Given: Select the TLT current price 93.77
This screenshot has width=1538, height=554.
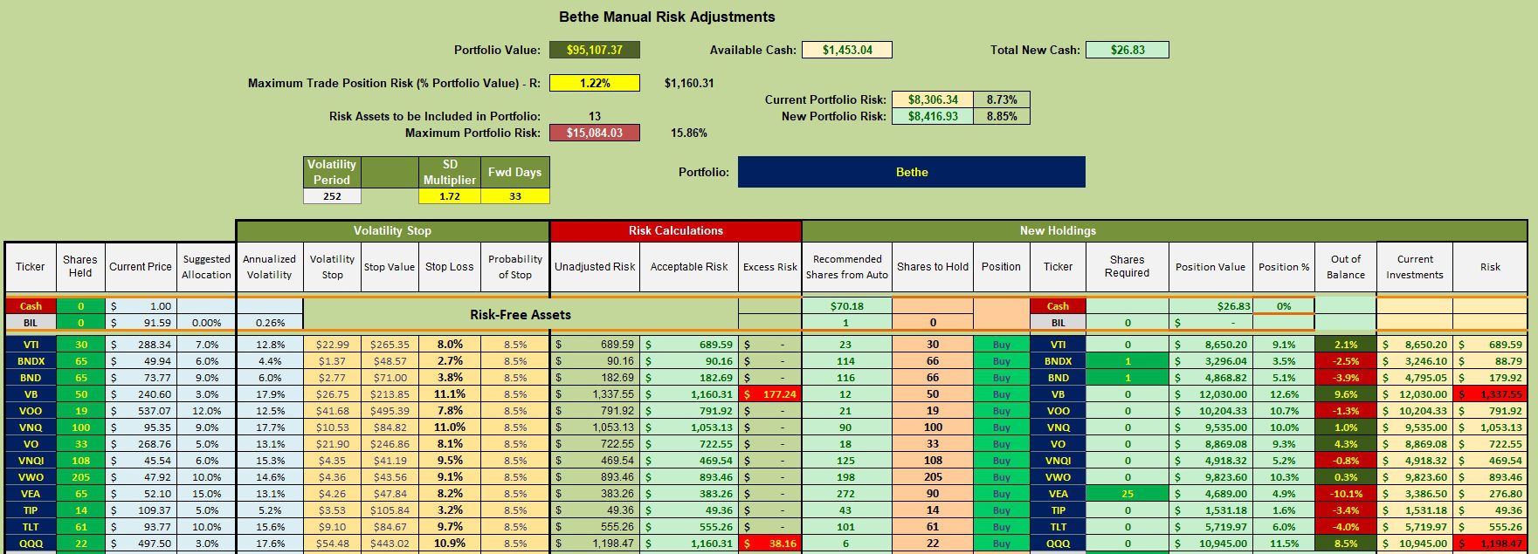Looking at the screenshot, I should [141, 527].
